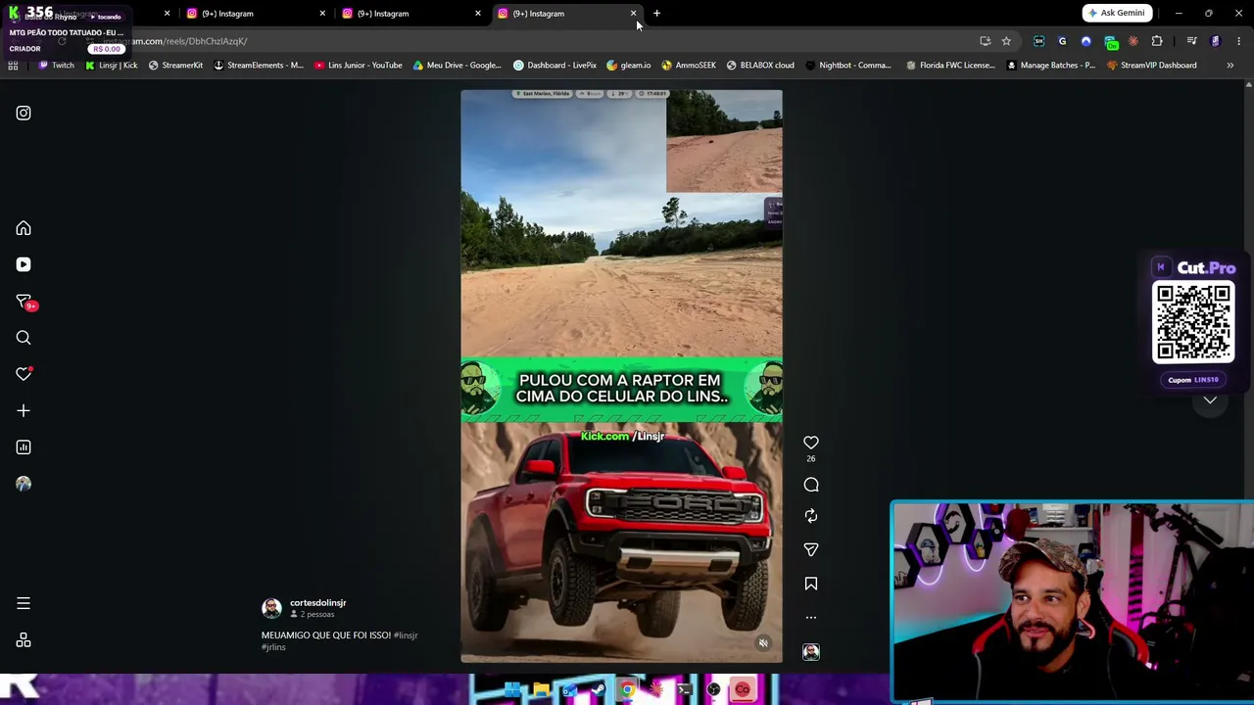
Task: Open your profile avatar in sidebar
Action: click(x=24, y=484)
